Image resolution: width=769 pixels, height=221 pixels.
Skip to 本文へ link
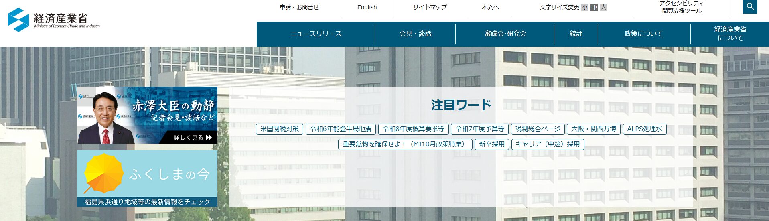[490, 7]
